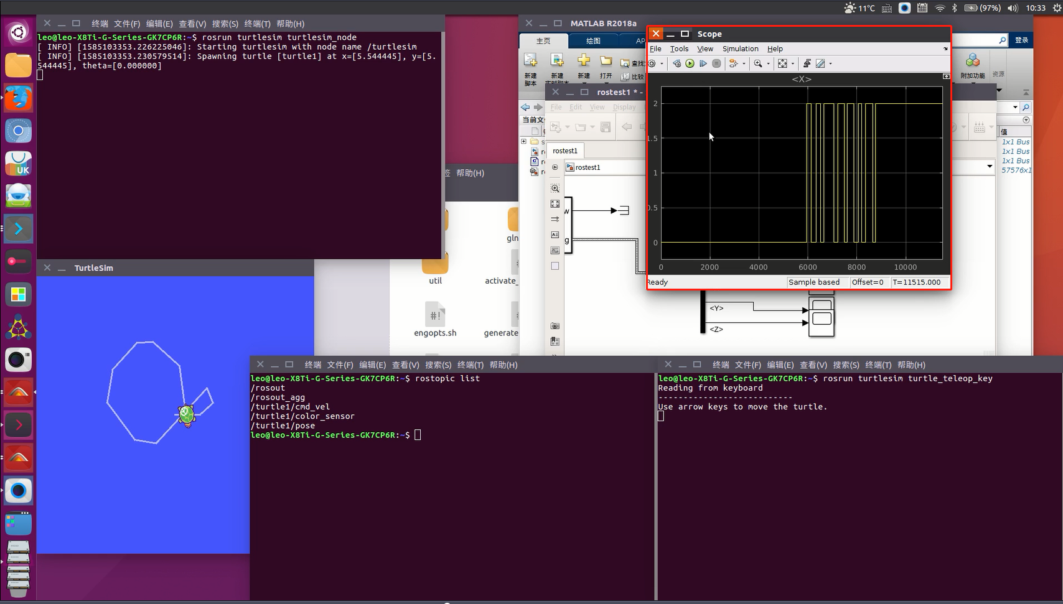The image size is (1063, 604).
Task: Click the Highlight Simulink Block icon
Action: pos(733,63)
